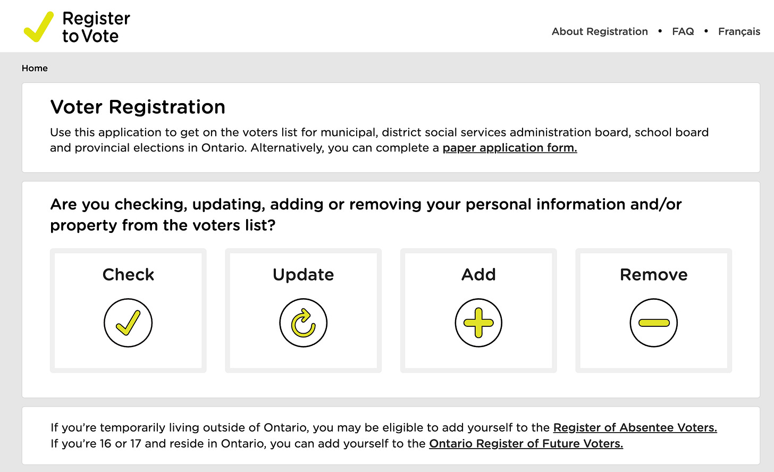Open the About Registration menu item
774x472 pixels.
pos(600,31)
